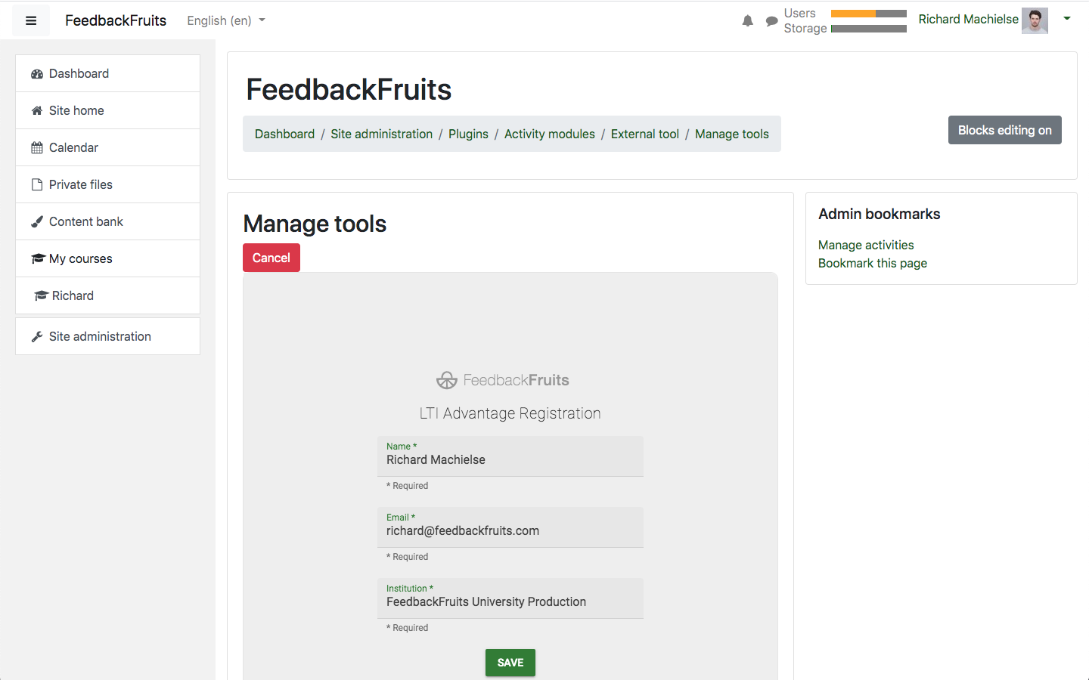1089x680 pixels.
Task: Click the Calendar icon in sidebar
Action: tap(37, 148)
